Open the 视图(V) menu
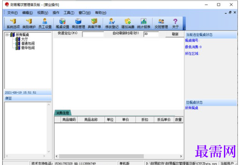Viewport: 244px width, 165px height. point(43,13)
